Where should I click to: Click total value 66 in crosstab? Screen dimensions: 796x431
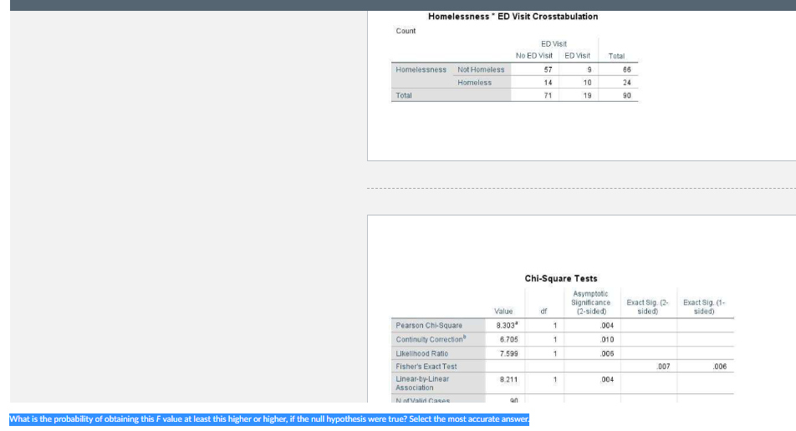tap(627, 69)
